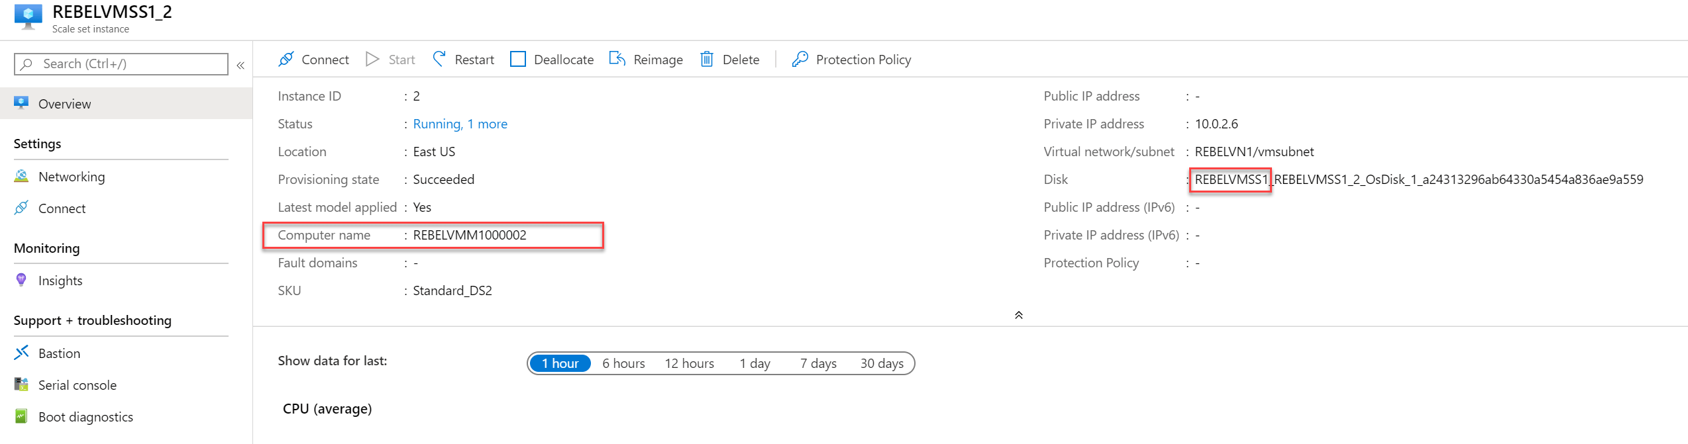Click the sidebar Connect plug icon
Viewport: 1688px width, 444px height.
point(21,208)
